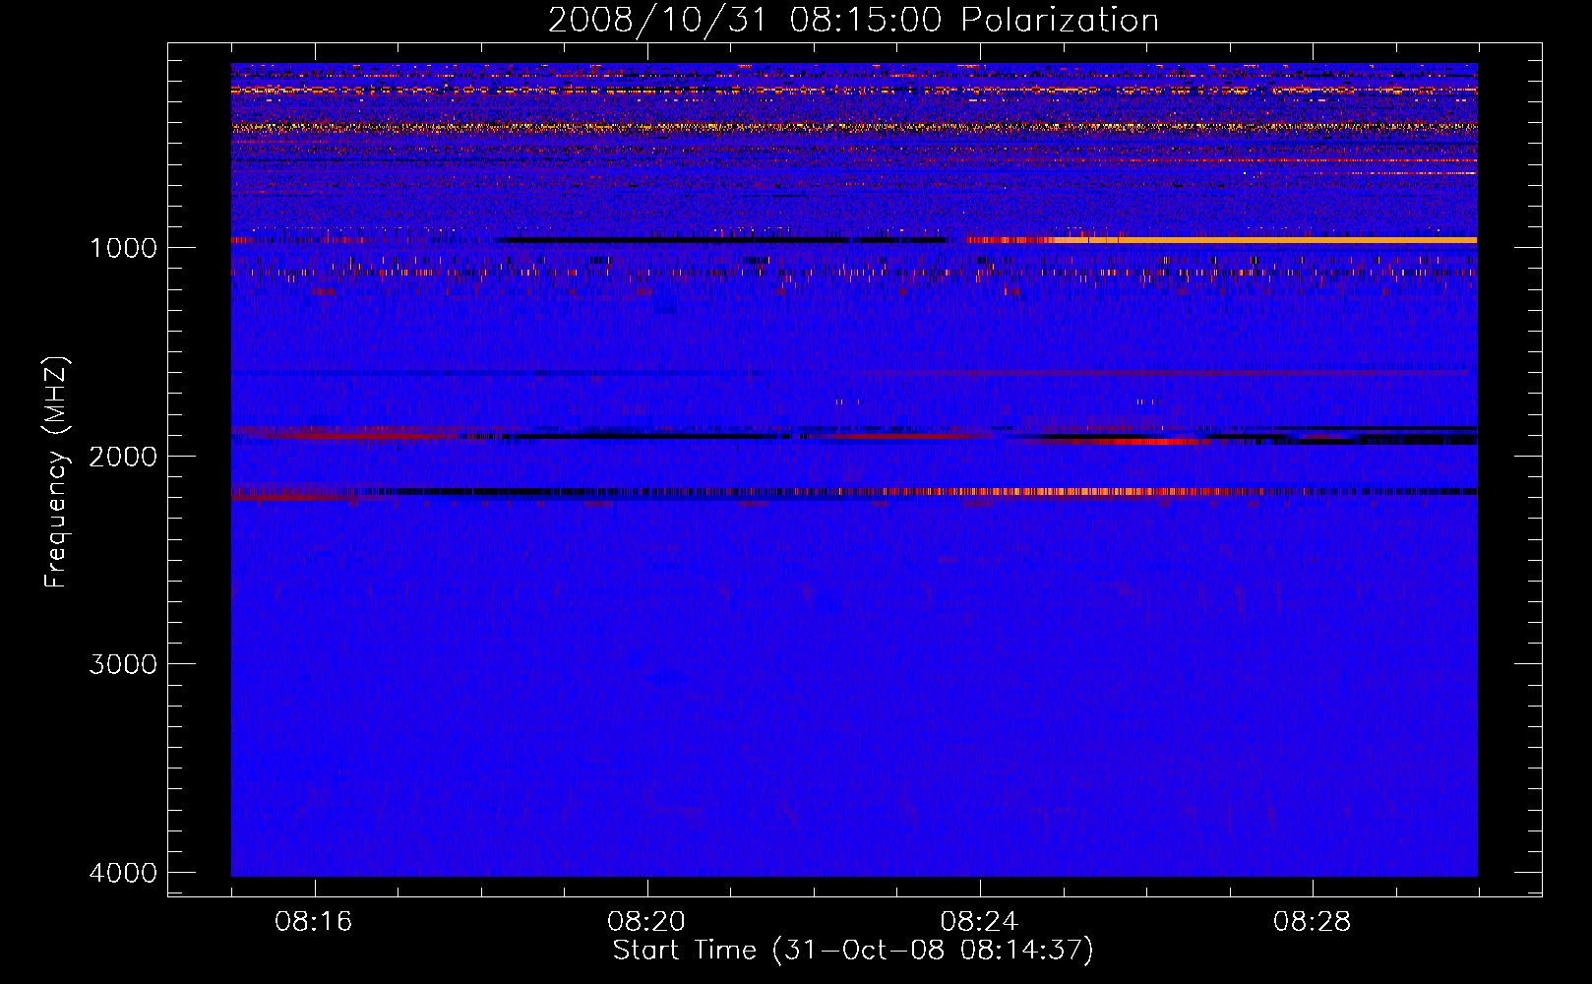1592x984 pixels.
Task: Click the "1000" frequency tick label
Action: pyautogui.click(x=123, y=247)
